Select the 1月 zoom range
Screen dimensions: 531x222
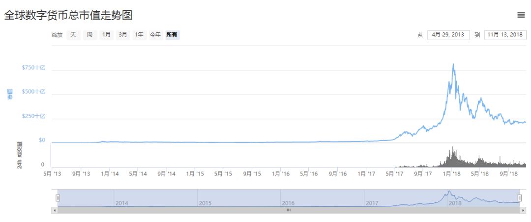coord(106,35)
